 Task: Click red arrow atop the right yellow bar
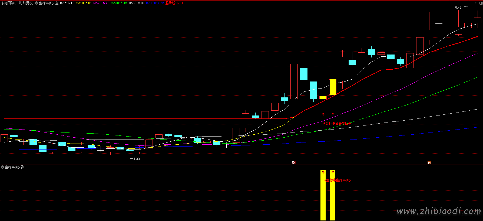(333, 172)
